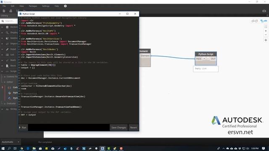Click the Windows Start button

point(3,148)
